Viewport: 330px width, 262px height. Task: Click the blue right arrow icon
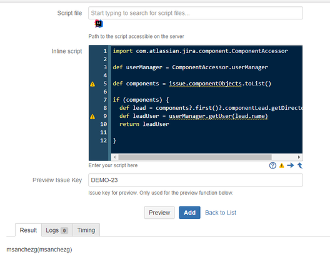tap(291, 165)
